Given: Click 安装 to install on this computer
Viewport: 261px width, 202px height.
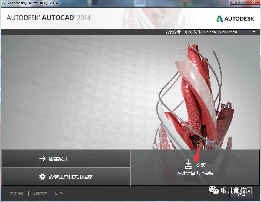Looking at the screenshot, I should pos(195,167).
